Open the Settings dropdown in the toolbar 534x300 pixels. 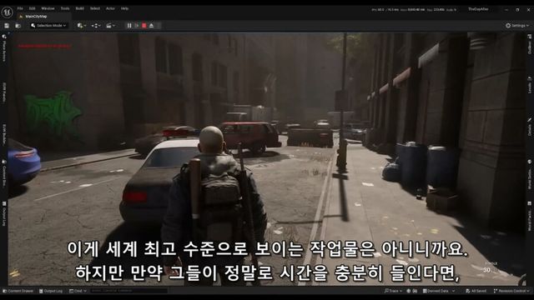coord(517,26)
